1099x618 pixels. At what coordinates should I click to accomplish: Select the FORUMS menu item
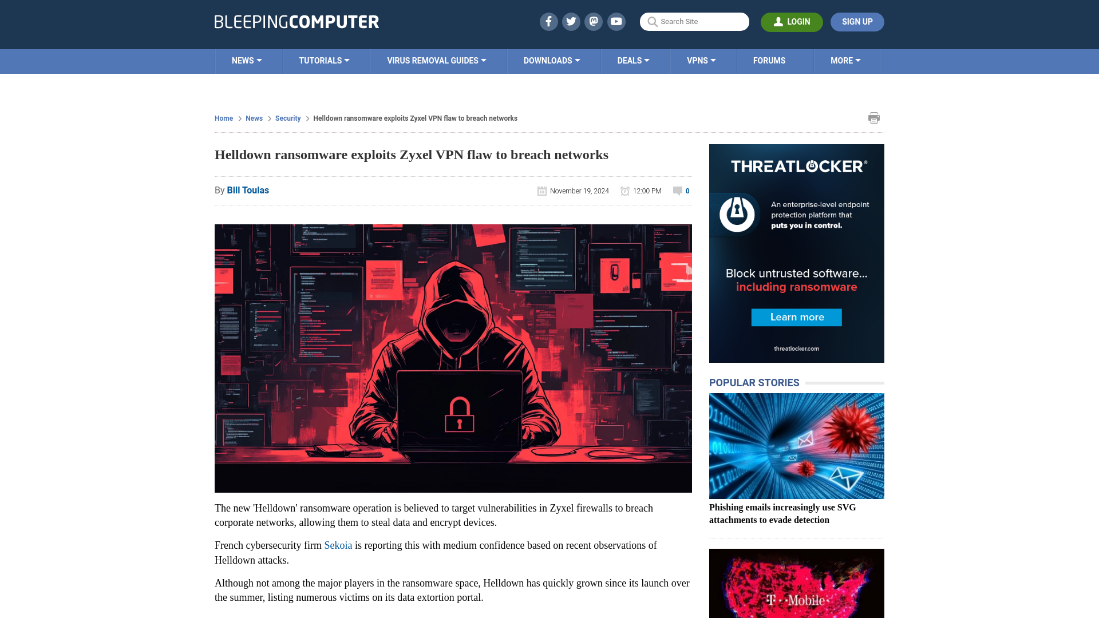click(x=769, y=60)
